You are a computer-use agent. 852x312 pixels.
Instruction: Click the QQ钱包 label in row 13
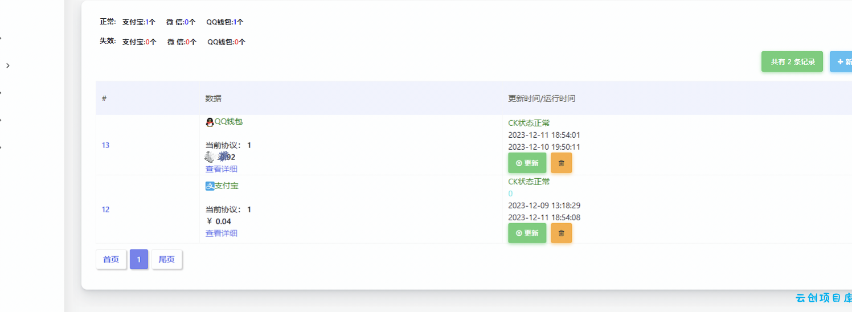(228, 121)
